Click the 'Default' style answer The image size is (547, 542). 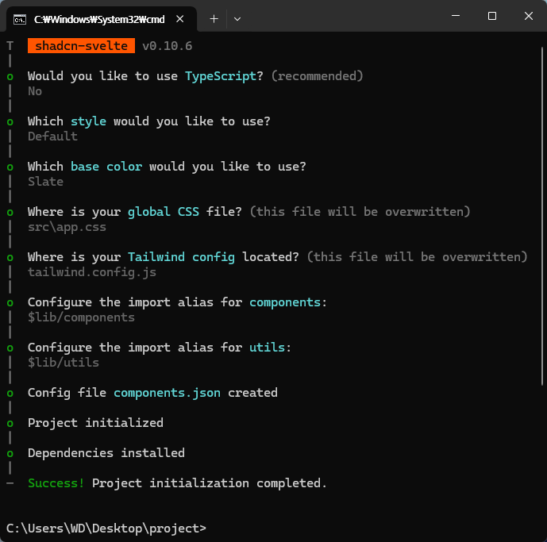(x=52, y=136)
